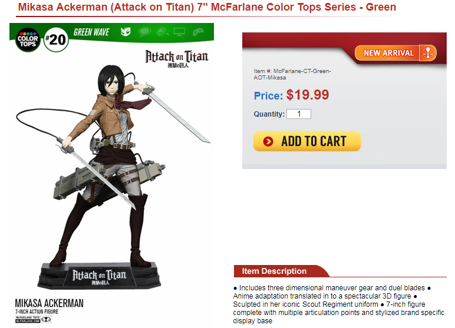Image resolution: width=455 pixels, height=328 pixels.
Task: Add the Mikasa figure to cart
Action: tap(307, 141)
